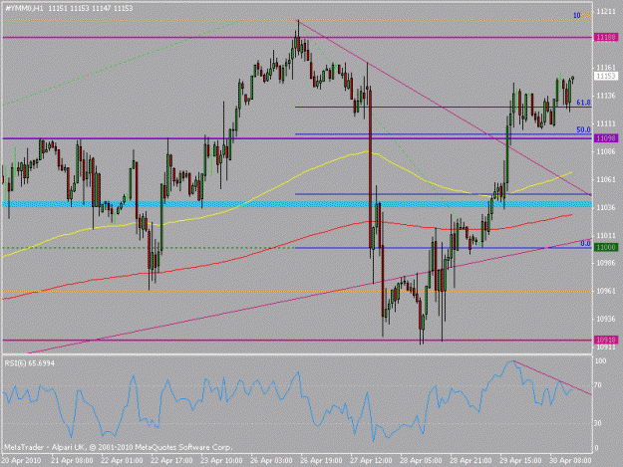Click the magenta price label 10918
The image size is (623, 467).
[x=606, y=340]
